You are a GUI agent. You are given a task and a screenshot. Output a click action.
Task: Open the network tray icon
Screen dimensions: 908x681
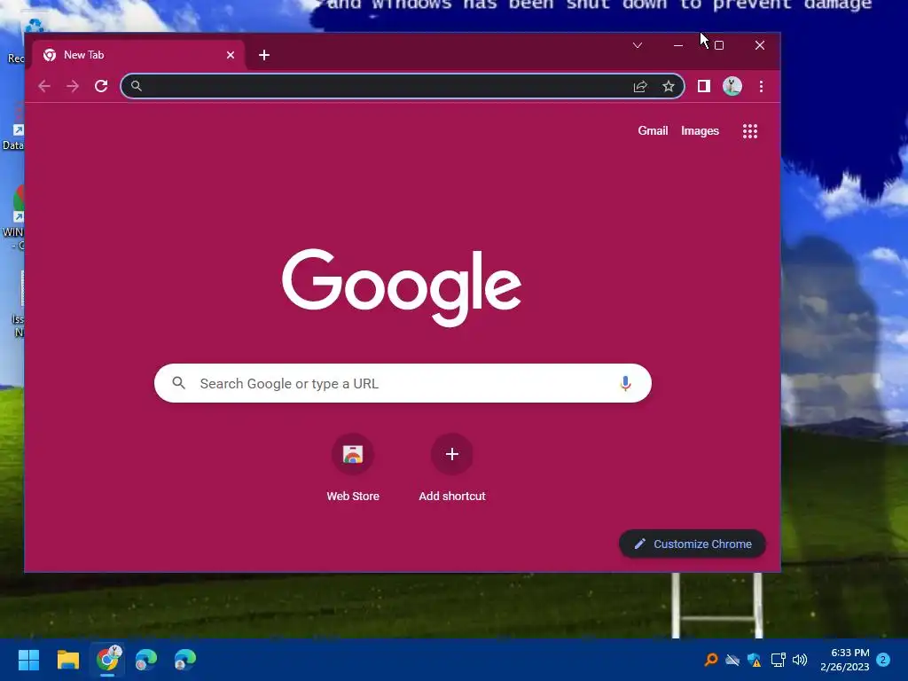coord(778,660)
